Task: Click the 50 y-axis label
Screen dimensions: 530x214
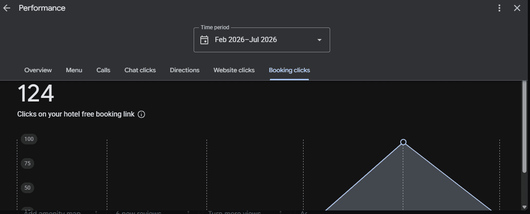Action: (x=27, y=188)
